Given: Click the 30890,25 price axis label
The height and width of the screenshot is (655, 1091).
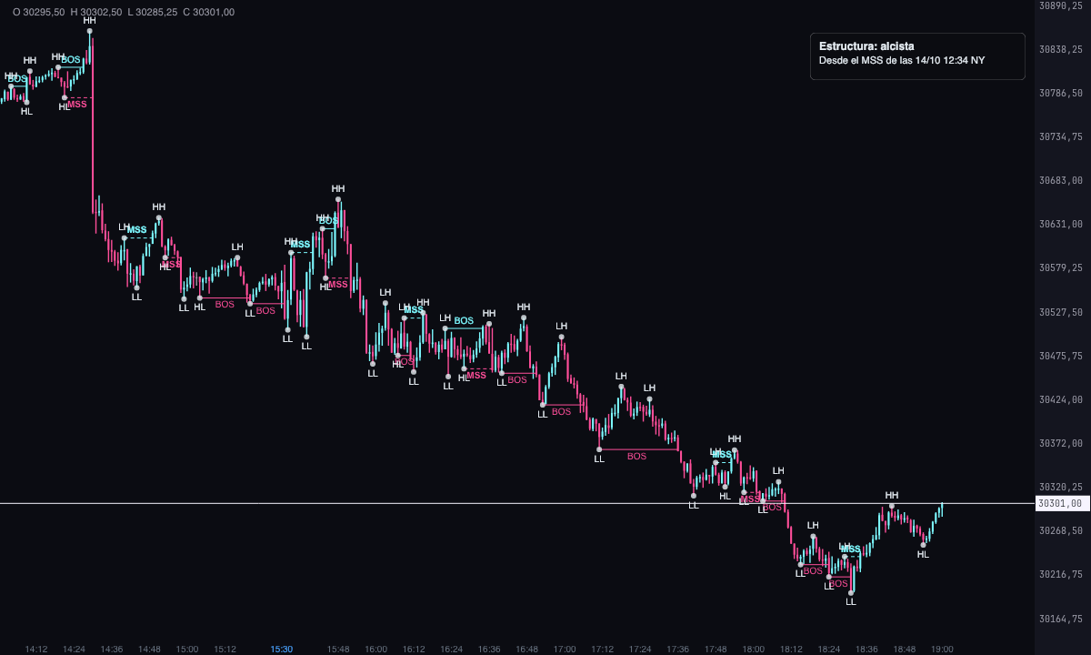Looking at the screenshot, I should click(x=1061, y=5).
